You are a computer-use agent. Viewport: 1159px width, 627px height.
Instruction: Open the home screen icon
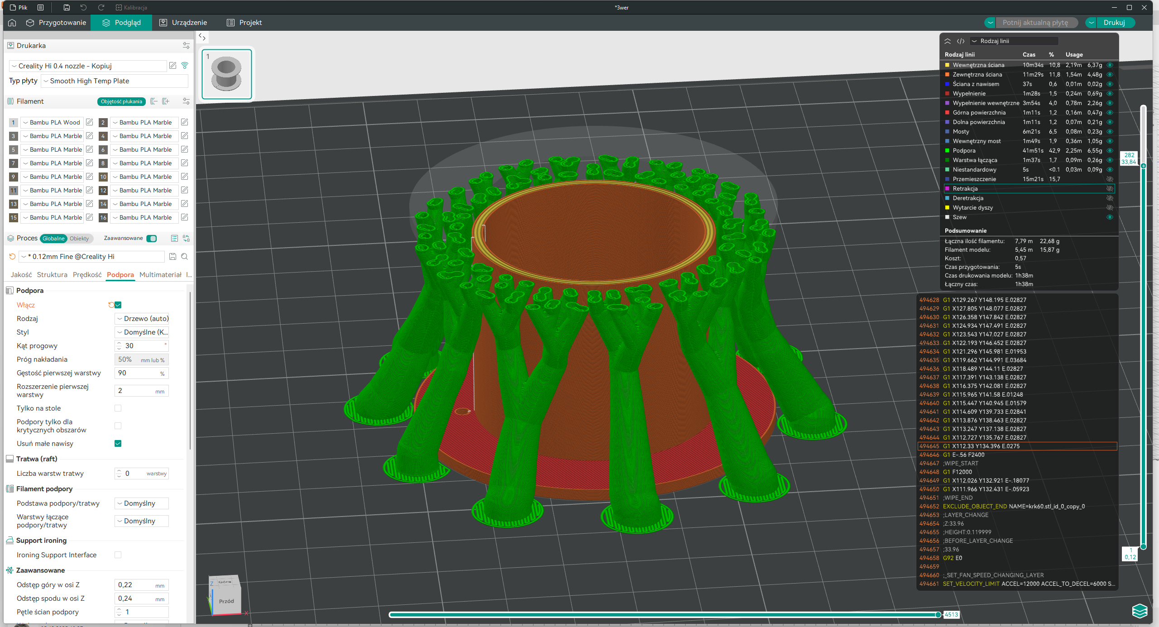[x=12, y=23]
